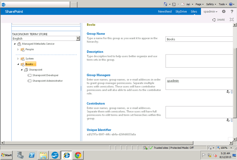Open the SharePoint settings gear
The image size is (237, 160).
[224, 11]
